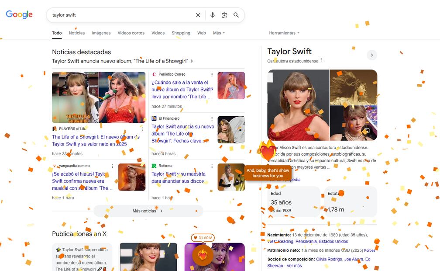
Task: Open Google Lens image search icon
Action: tap(224, 15)
